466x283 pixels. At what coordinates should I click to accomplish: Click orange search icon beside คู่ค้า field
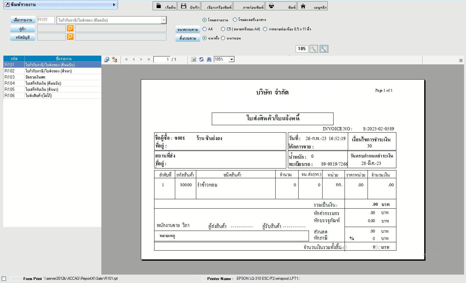click(70, 28)
